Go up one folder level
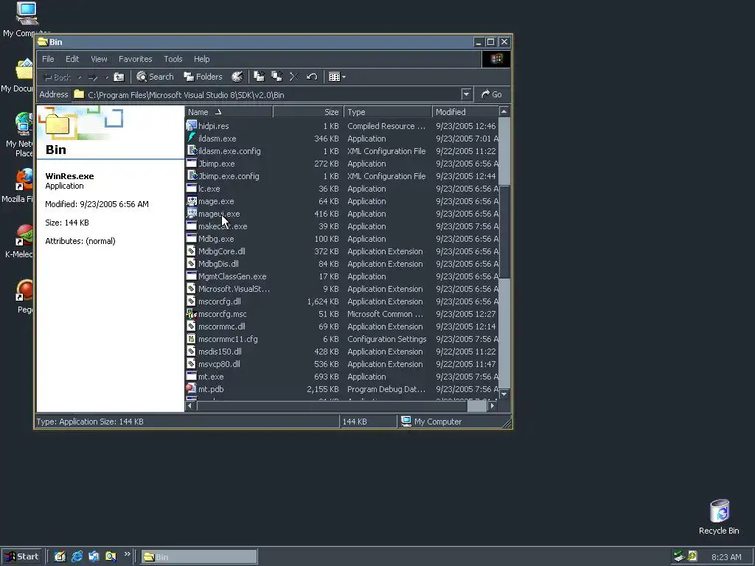 119,77
